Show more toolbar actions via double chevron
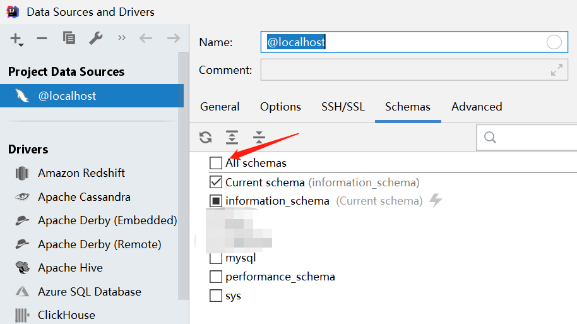This screenshot has width=577, height=324. point(122,38)
